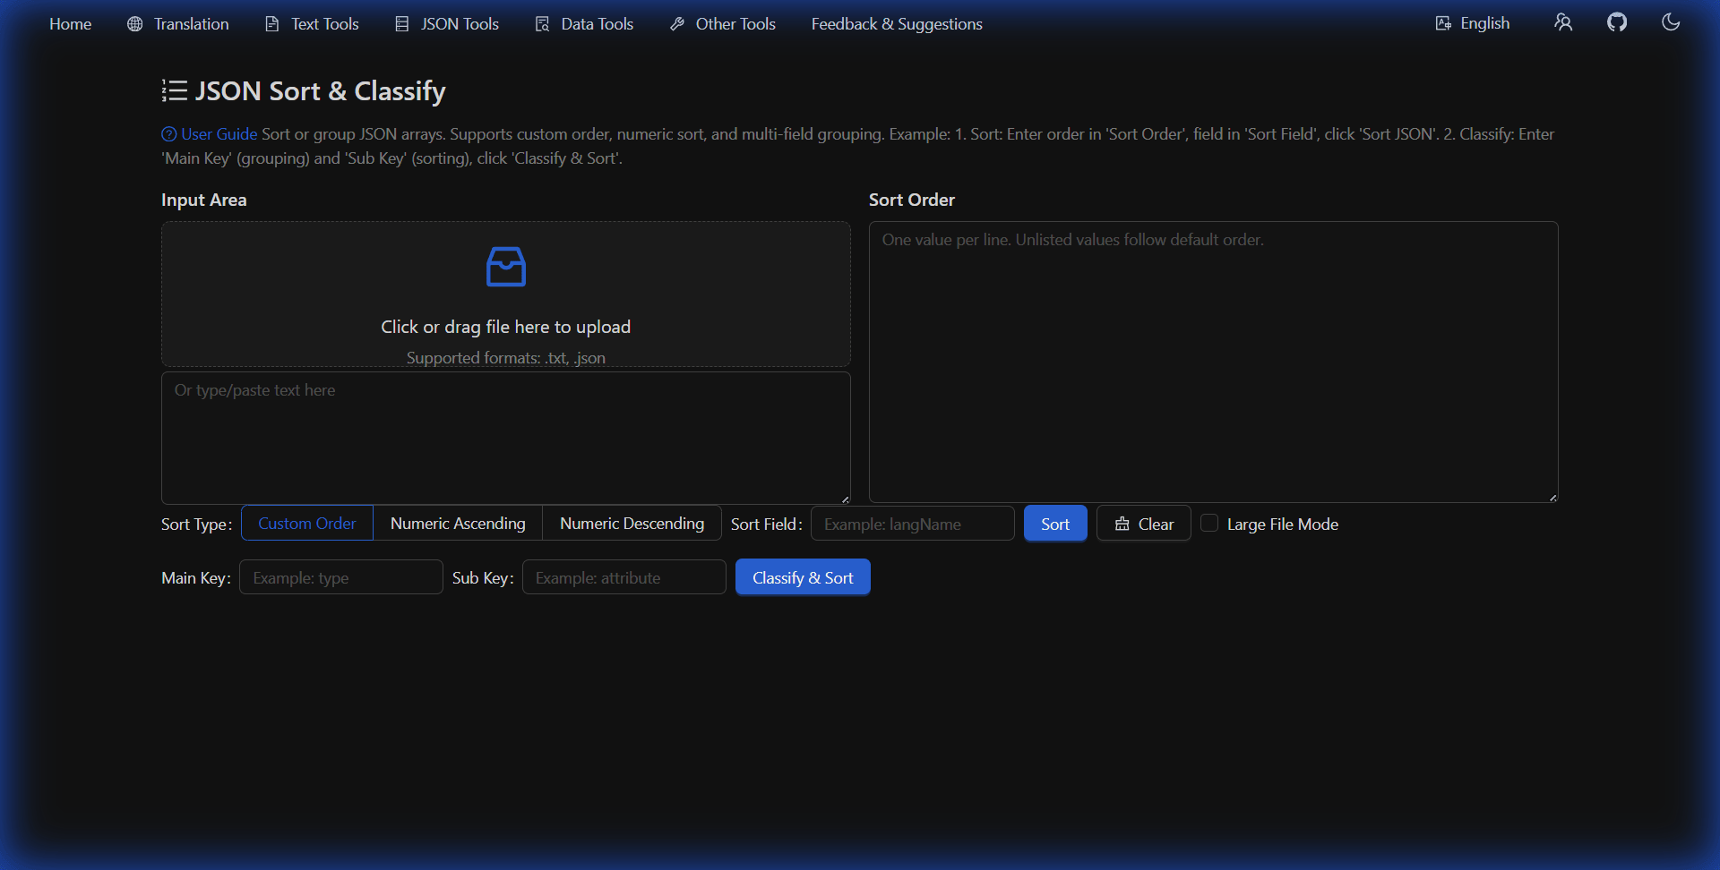
Task: Click the database icon beside JSON Tools
Action: coord(401,23)
